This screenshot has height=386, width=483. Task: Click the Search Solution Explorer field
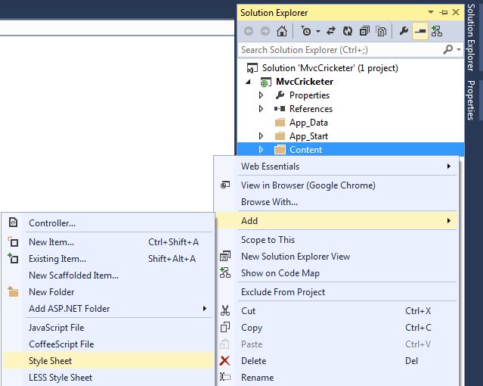pyautogui.click(x=340, y=50)
